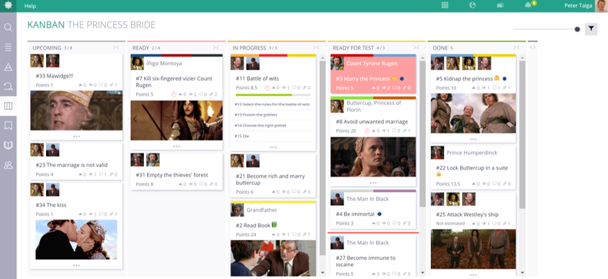Screen dimensions: 608x279
Task: Toggle the fold dots on card #33 Mawidge
Action: tap(77, 135)
